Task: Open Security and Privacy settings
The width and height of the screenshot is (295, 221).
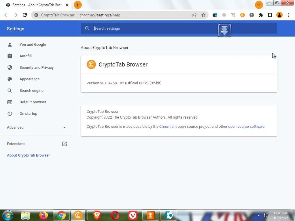Action: click(x=37, y=67)
